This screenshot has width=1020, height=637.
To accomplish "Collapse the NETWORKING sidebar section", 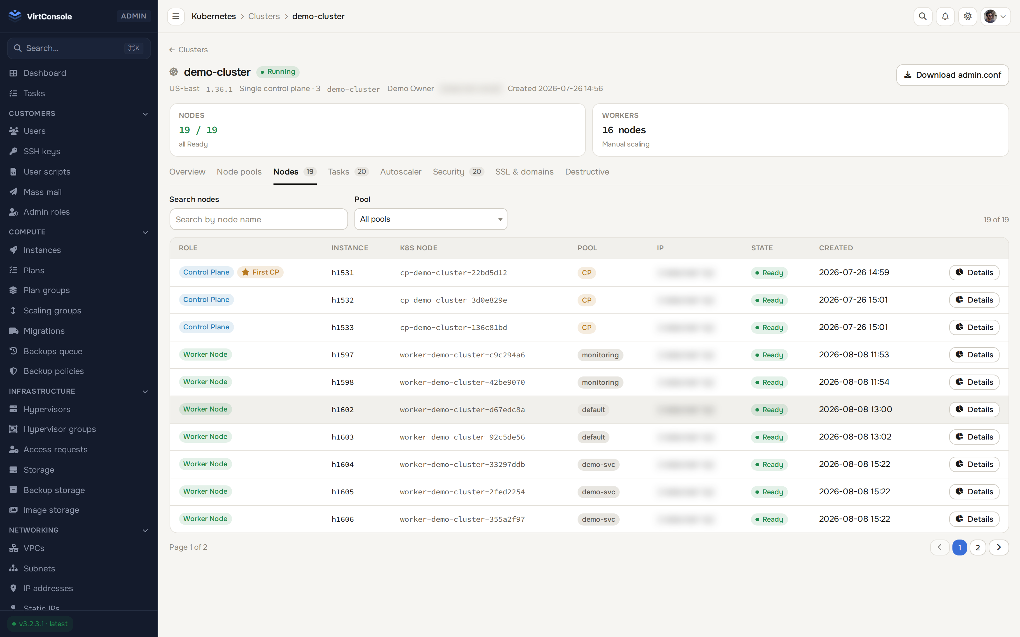I will pyautogui.click(x=79, y=530).
